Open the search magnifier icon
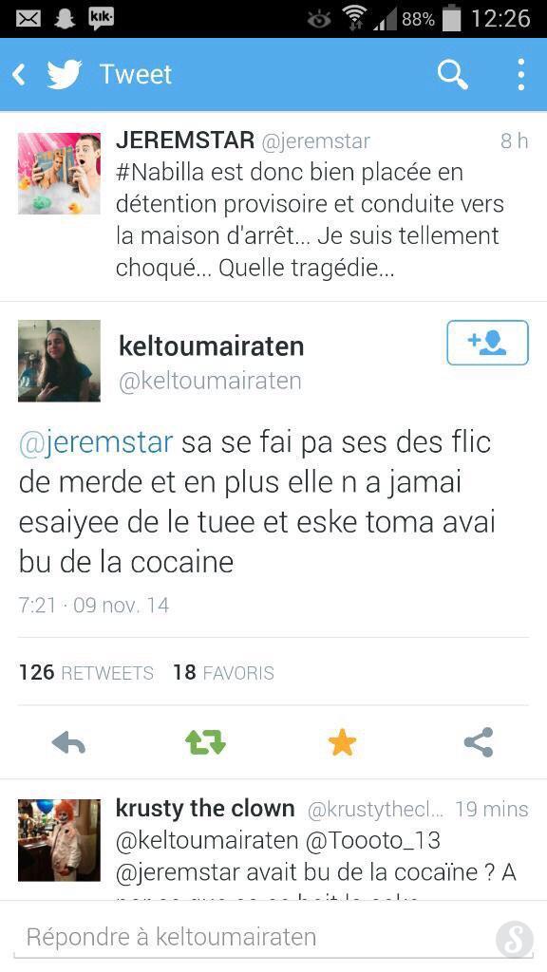This screenshot has width=547, height=972. click(453, 75)
